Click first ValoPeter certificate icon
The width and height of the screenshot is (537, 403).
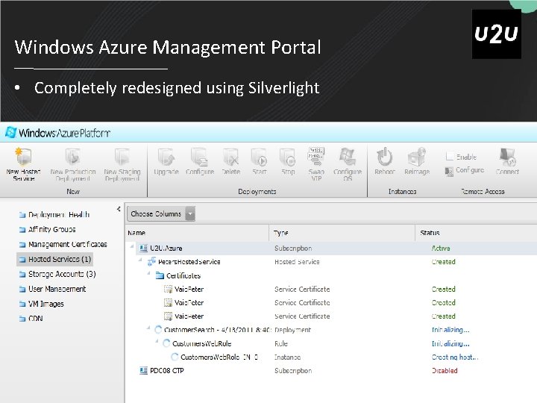pos(168,290)
